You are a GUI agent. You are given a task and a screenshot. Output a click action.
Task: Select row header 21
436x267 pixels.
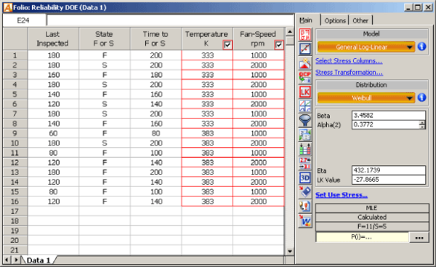(15, 250)
